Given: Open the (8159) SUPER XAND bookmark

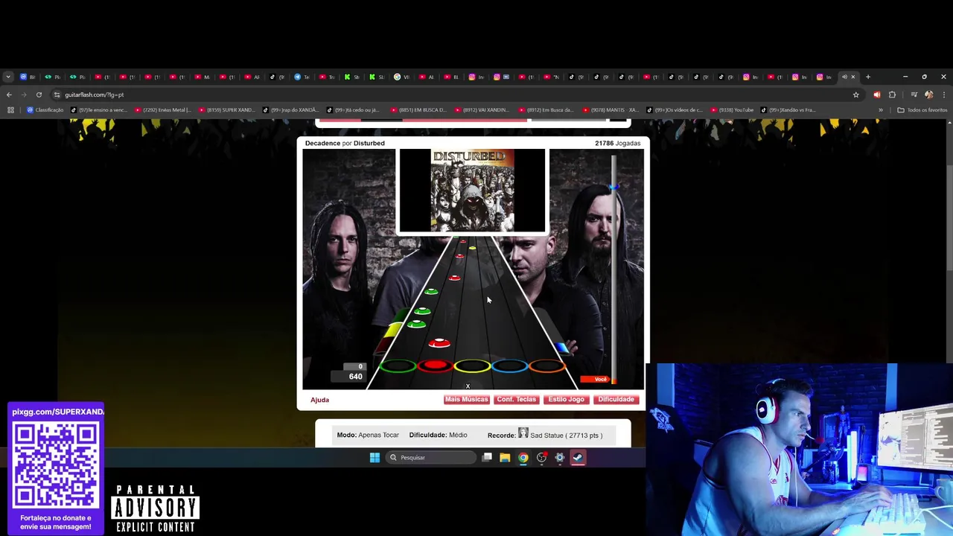Looking at the screenshot, I should coord(227,110).
